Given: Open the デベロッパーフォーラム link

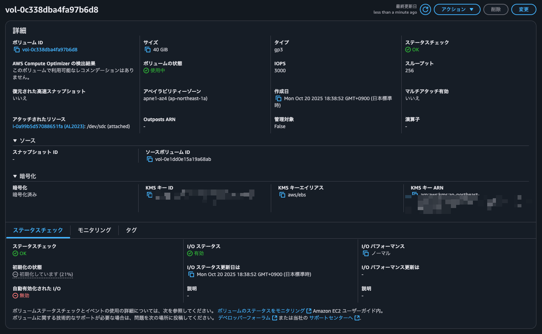Looking at the screenshot, I should (247, 318).
